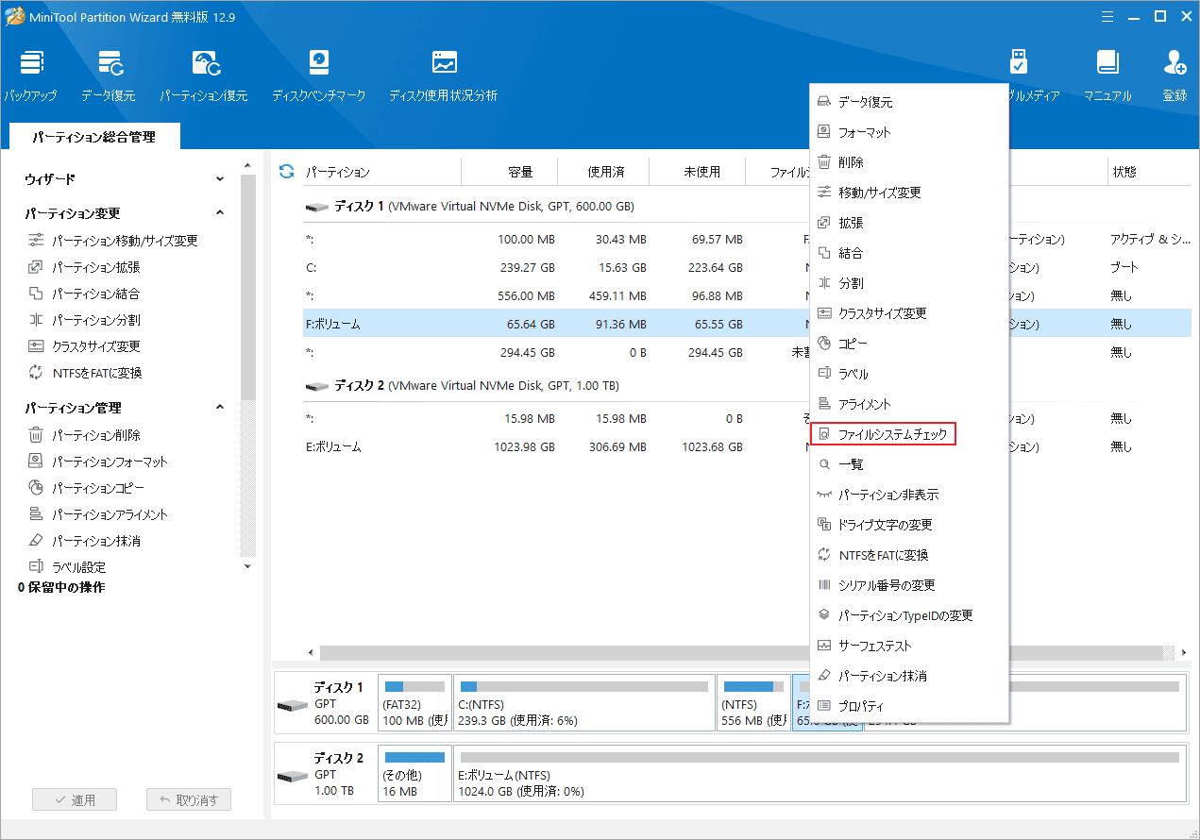Select パーティション分割 in sidebar
This screenshot has height=840, width=1200.
tap(83, 320)
